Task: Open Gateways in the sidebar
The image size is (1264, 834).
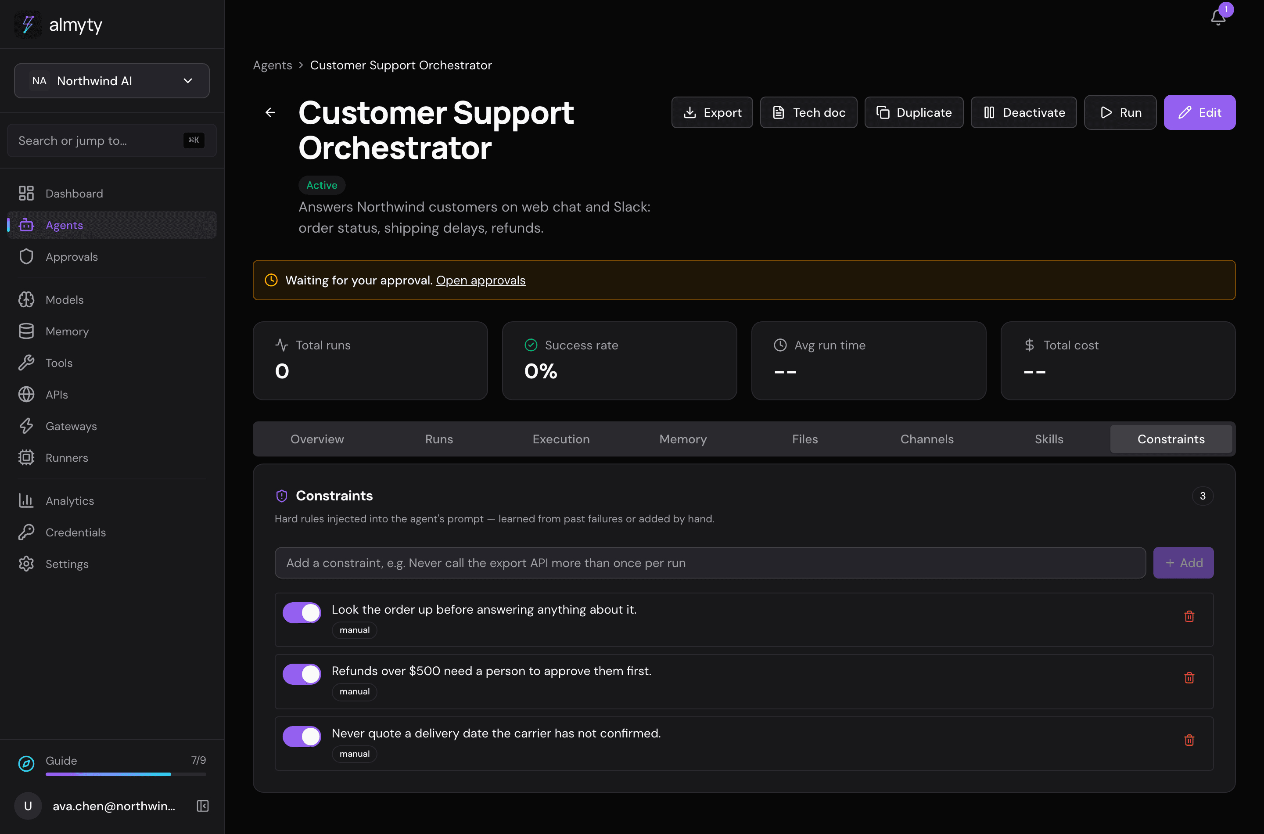Action: point(111,426)
